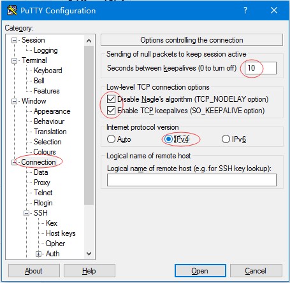Click the Open button
The width and height of the screenshot is (290, 283).
(200, 271)
